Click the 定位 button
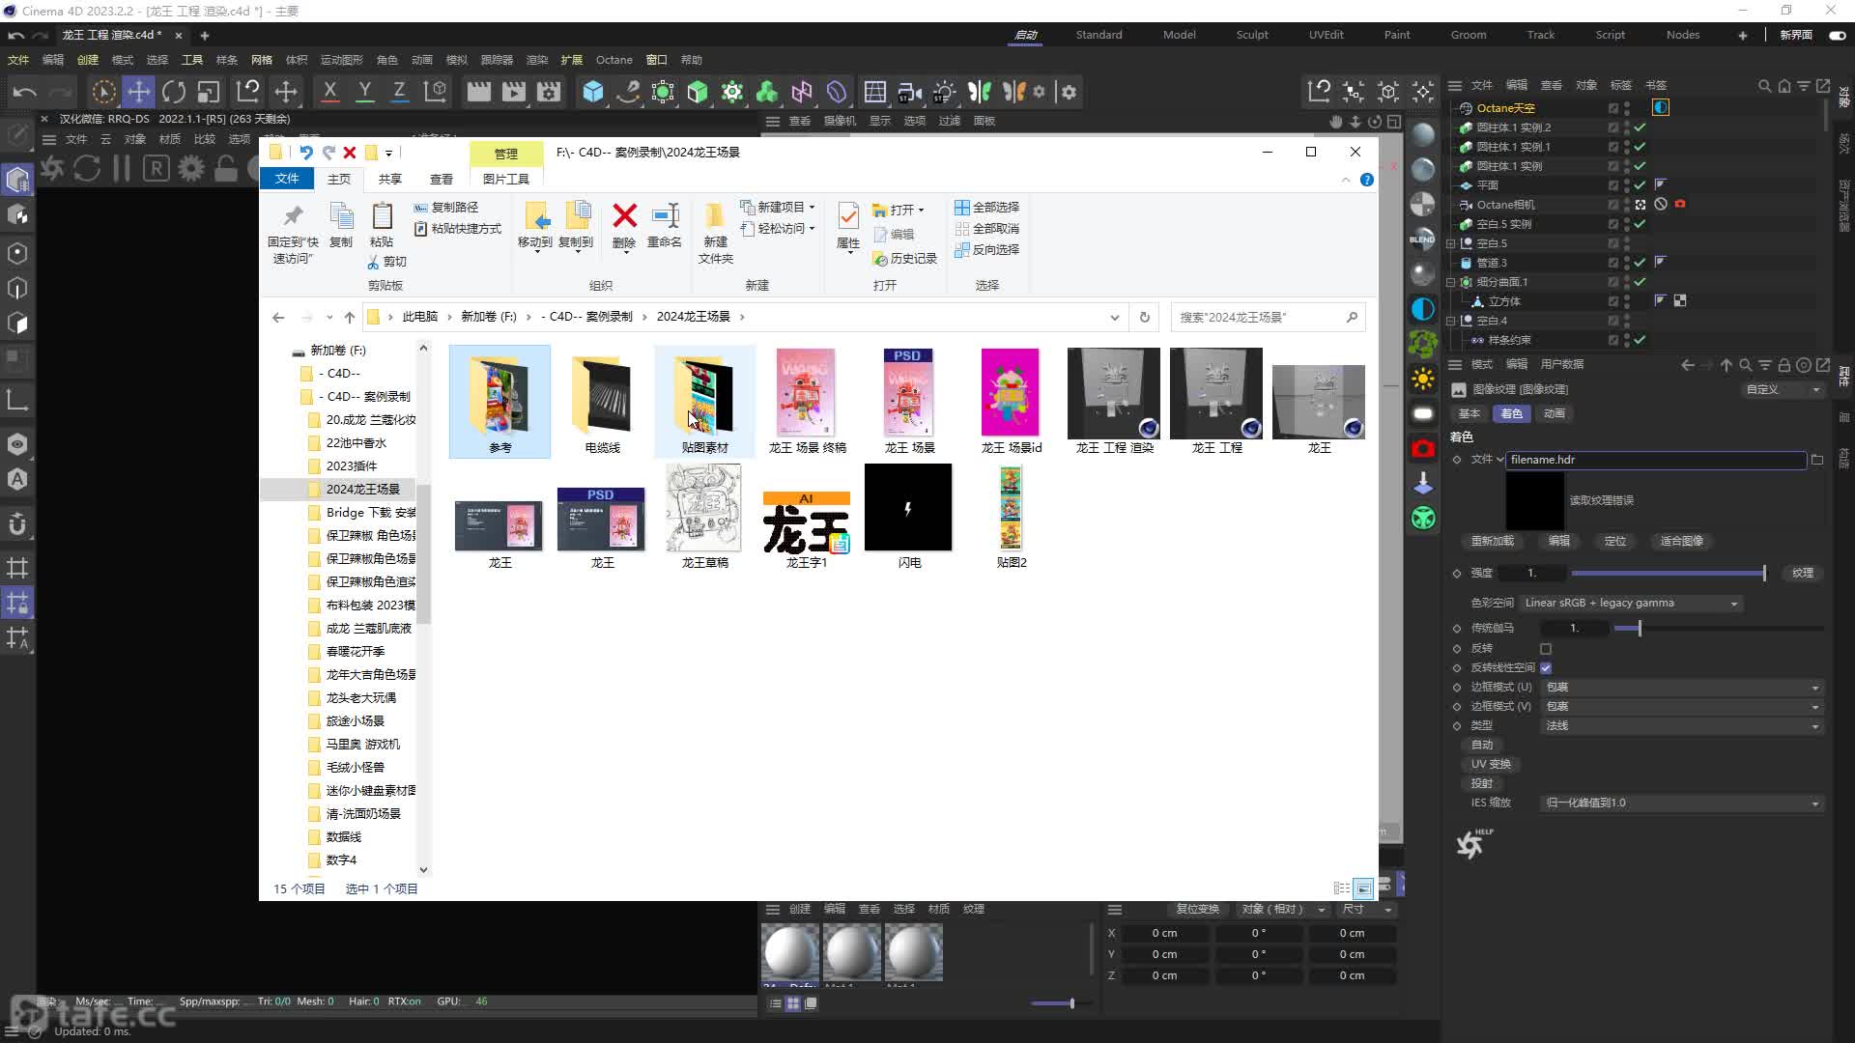The width and height of the screenshot is (1855, 1043). pyautogui.click(x=1614, y=541)
